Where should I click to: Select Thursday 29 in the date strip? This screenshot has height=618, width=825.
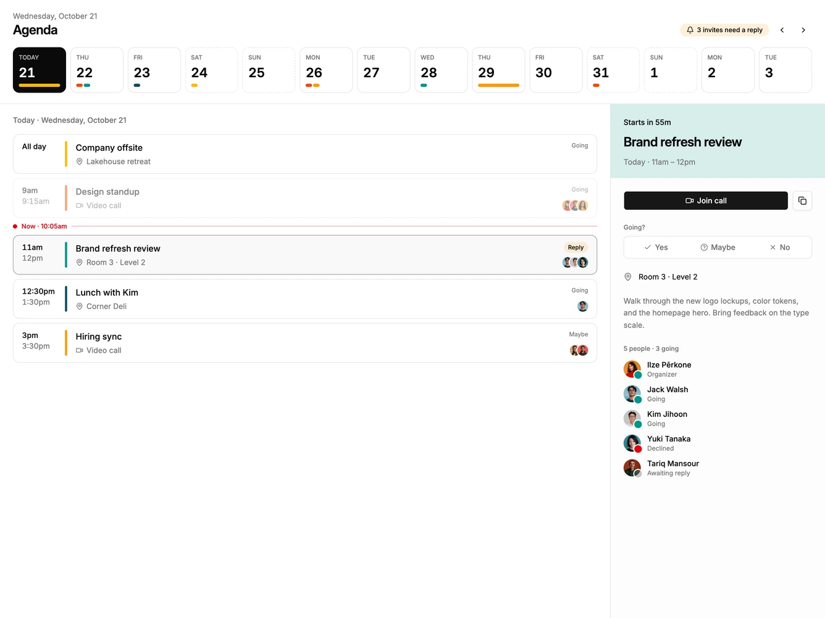(498, 70)
